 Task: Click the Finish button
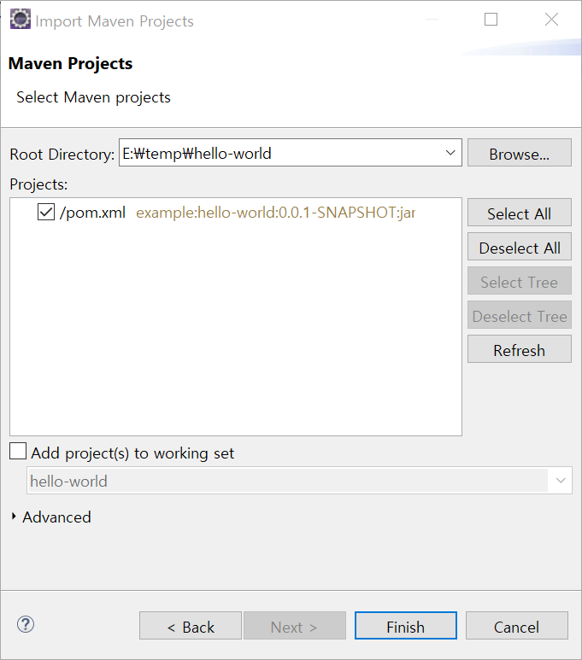click(x=405, y=626)
